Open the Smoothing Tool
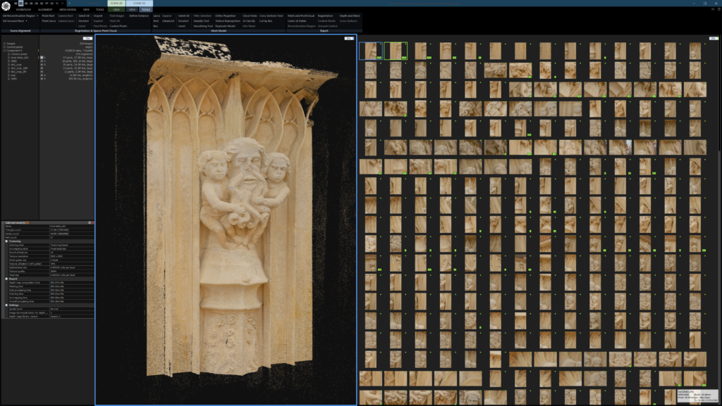This screenshot has width=722, height=406. coord(202,26)
